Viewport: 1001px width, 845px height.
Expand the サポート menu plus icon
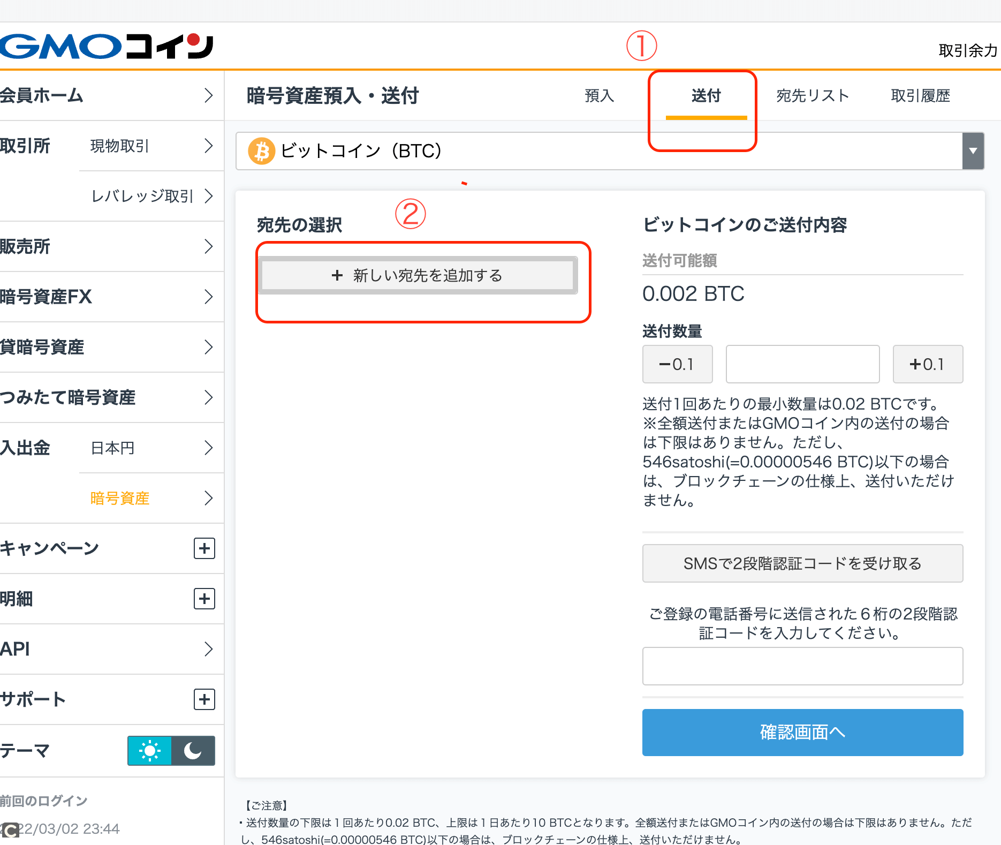(x=204, y=699)
